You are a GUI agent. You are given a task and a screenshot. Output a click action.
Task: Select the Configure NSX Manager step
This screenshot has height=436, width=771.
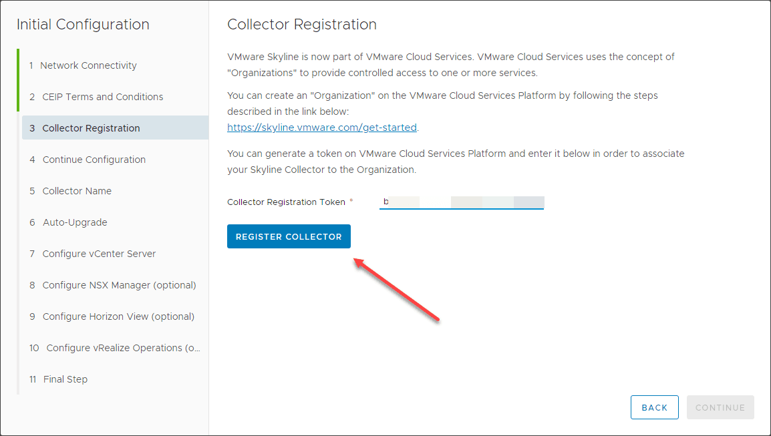click(x=119, y=284)
